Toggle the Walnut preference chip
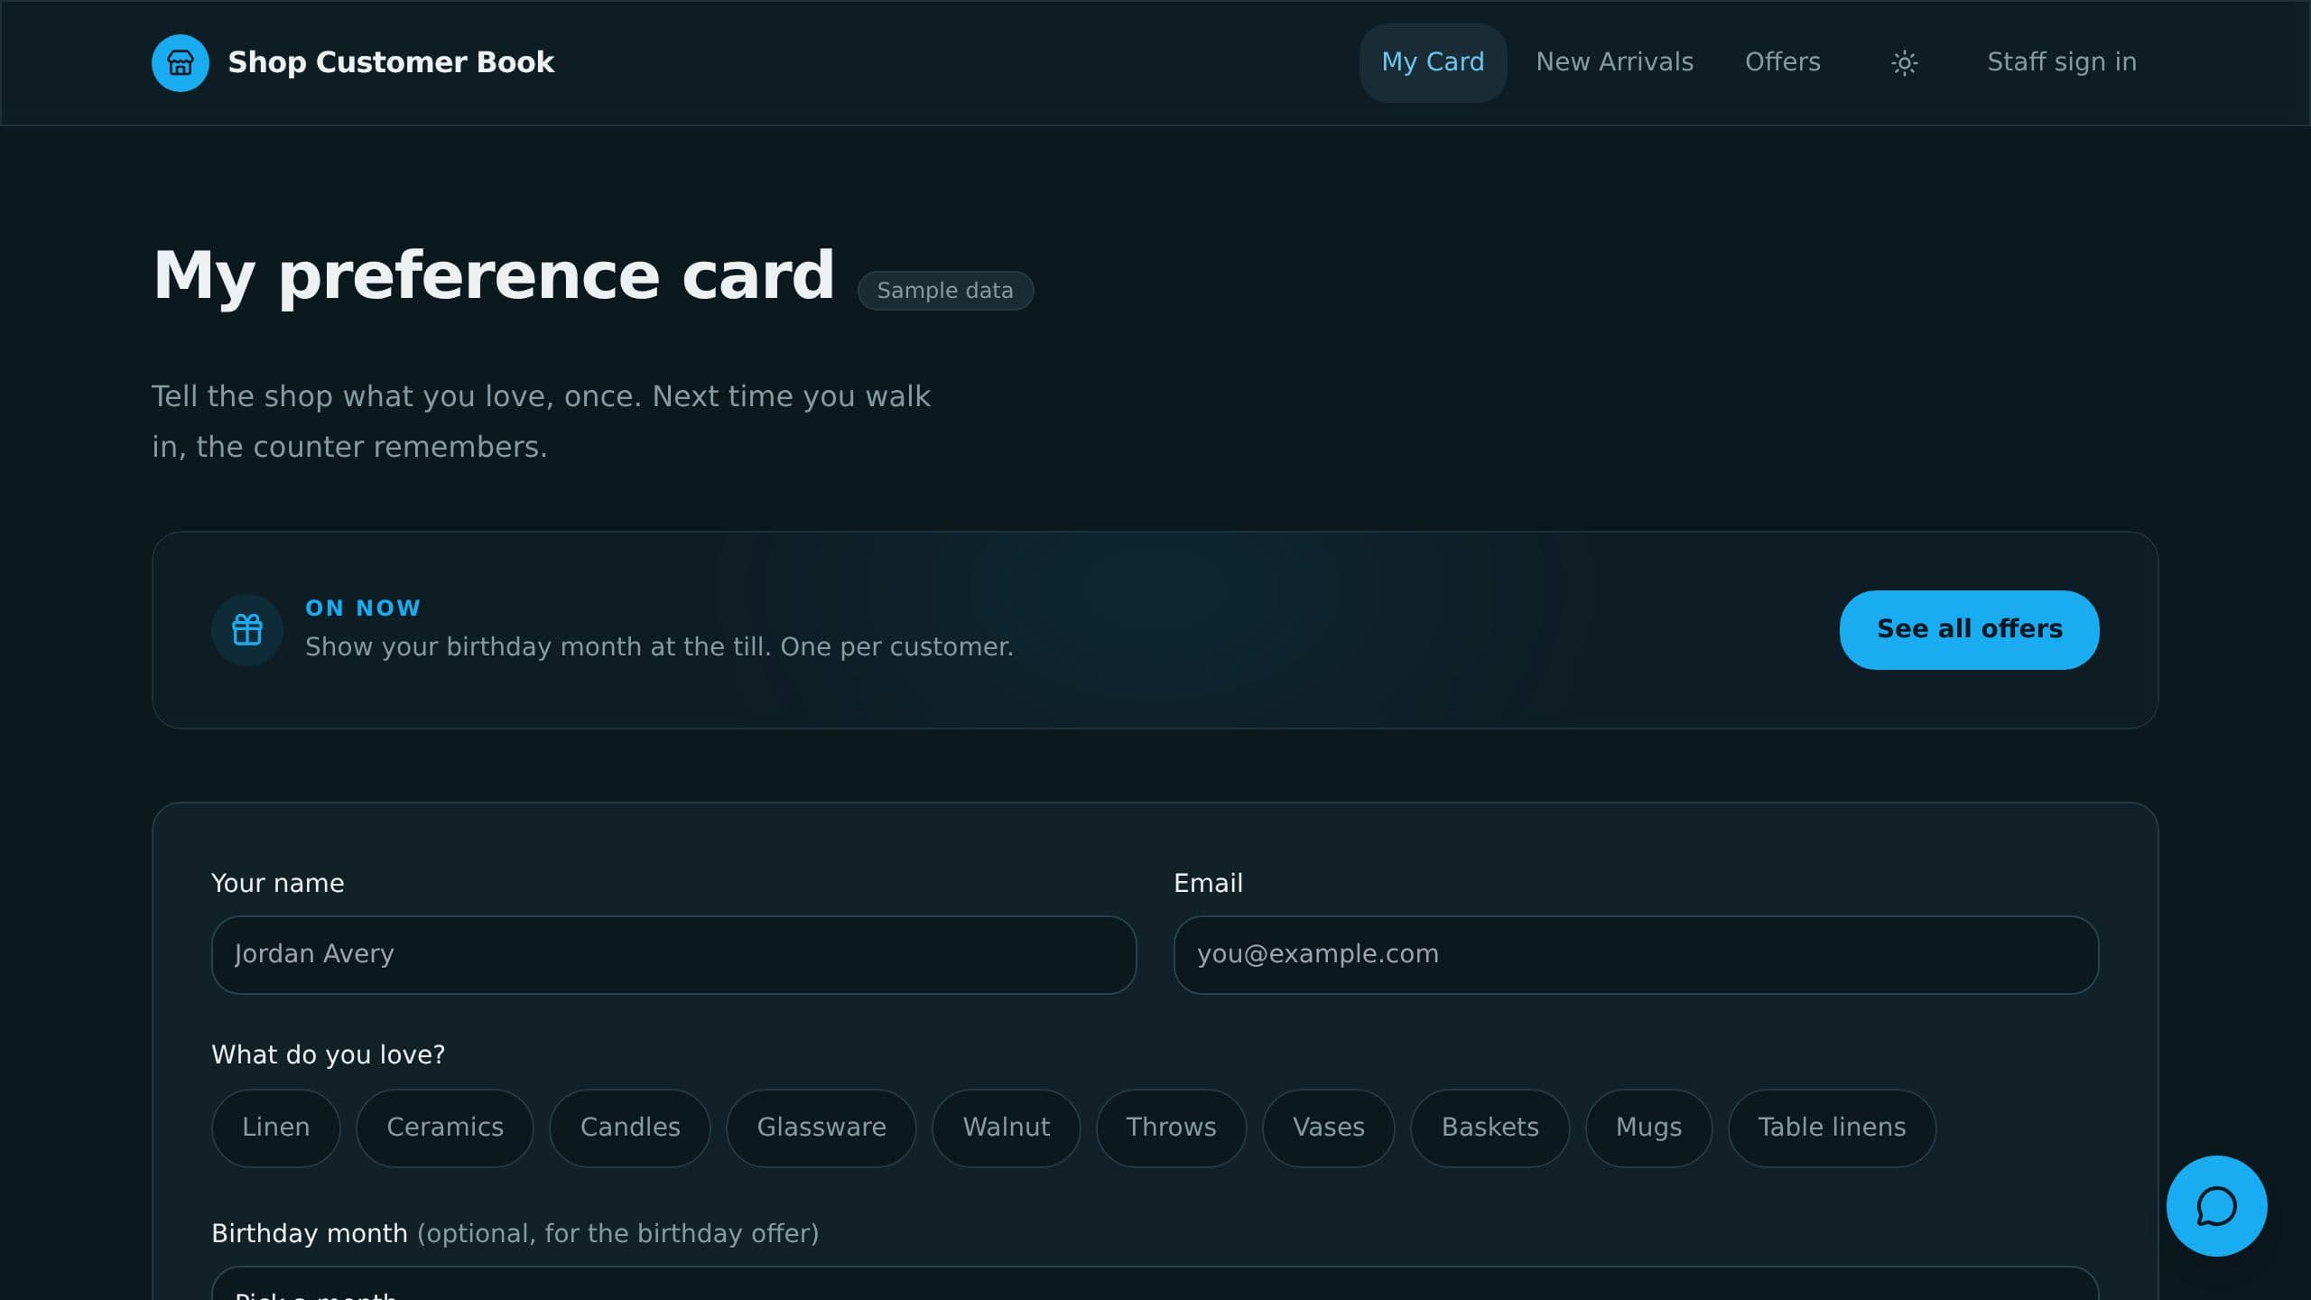Image resolution: width=2311 pixels, height=1300 pixels. (1007, 1128)
